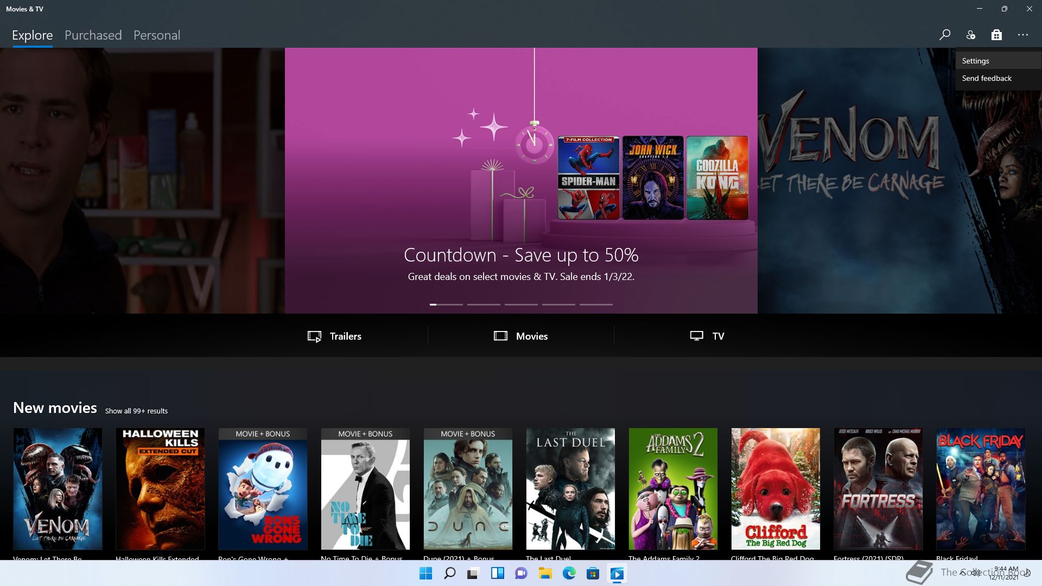Open The Addams Family 2 poster
The width and height of the screenshot is (1042, 586).
[x=673, y=489]
